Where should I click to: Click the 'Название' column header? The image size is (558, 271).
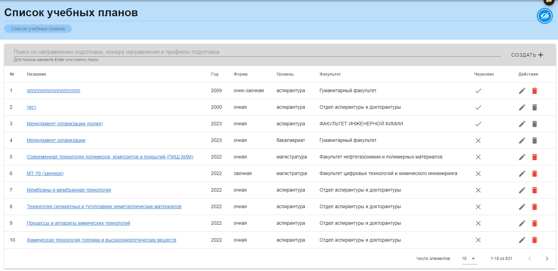click(36, 74)
